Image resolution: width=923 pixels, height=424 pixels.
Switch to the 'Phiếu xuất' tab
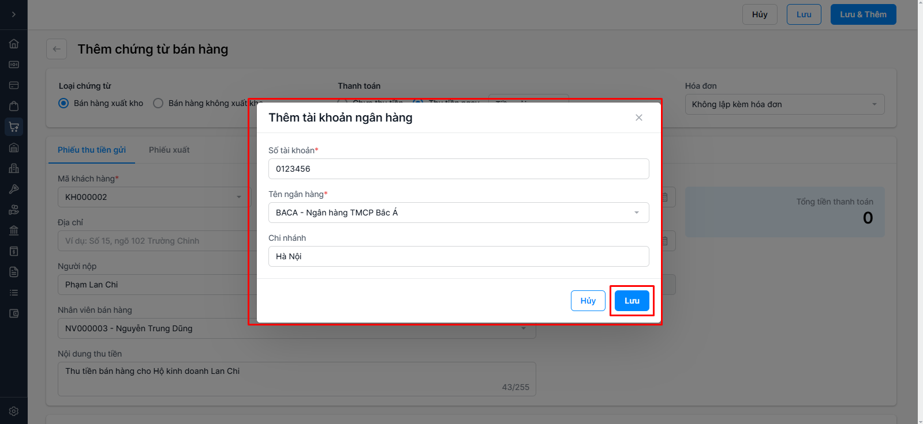[x=169, y=150]
